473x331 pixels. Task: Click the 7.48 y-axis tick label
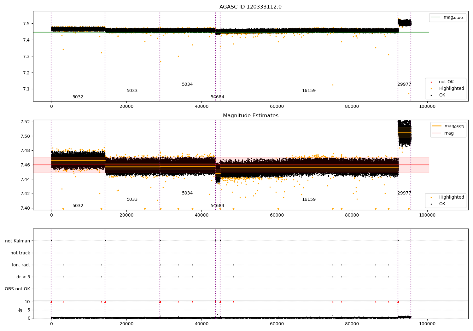(x=25, y=151)
